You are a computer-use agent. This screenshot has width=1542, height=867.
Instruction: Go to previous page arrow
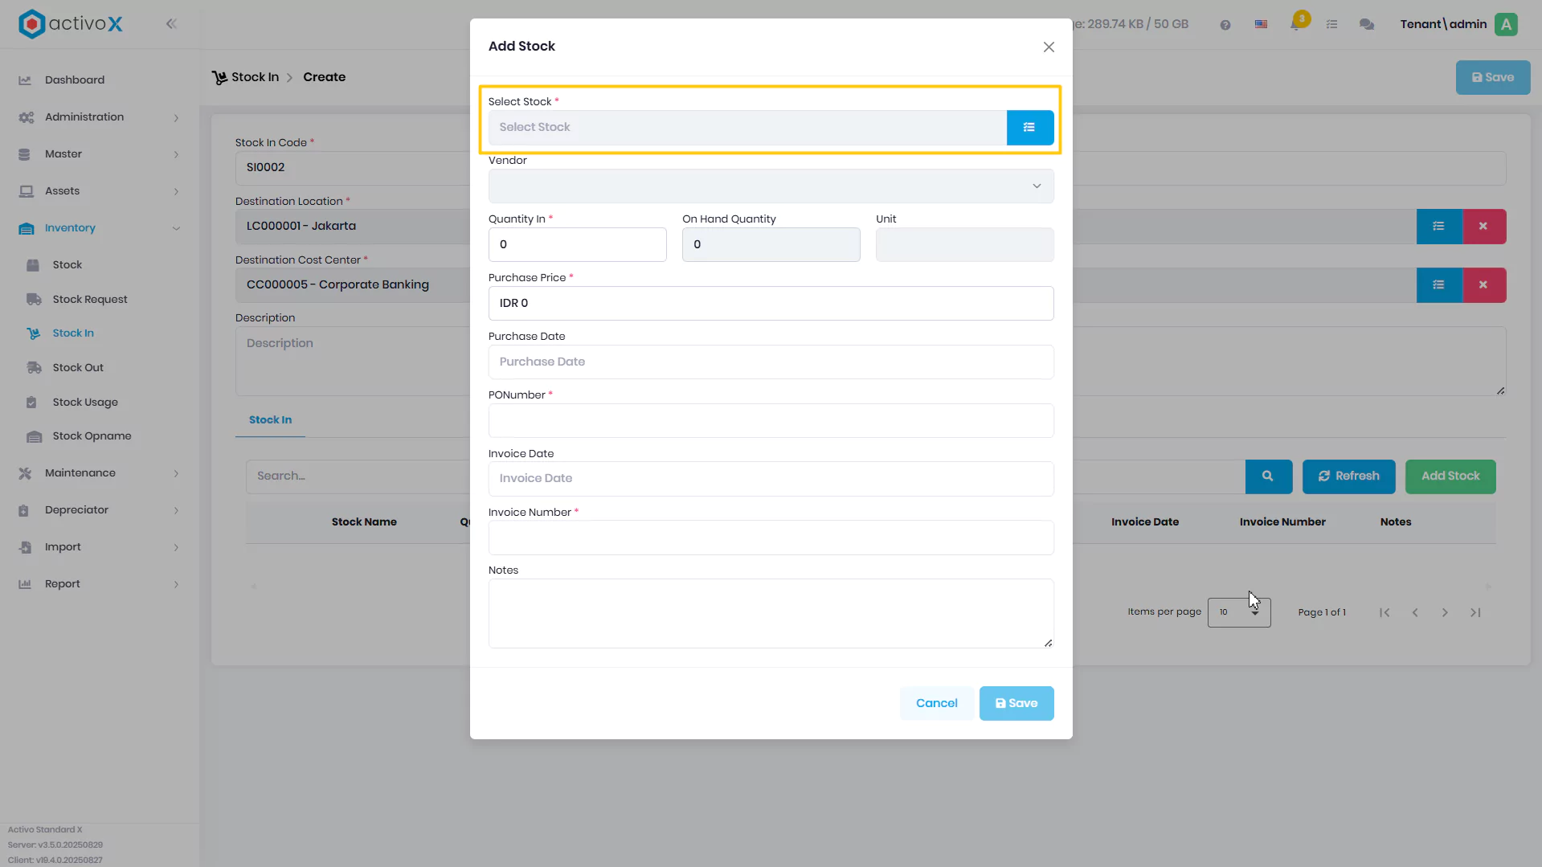[x=1415, y=613]
